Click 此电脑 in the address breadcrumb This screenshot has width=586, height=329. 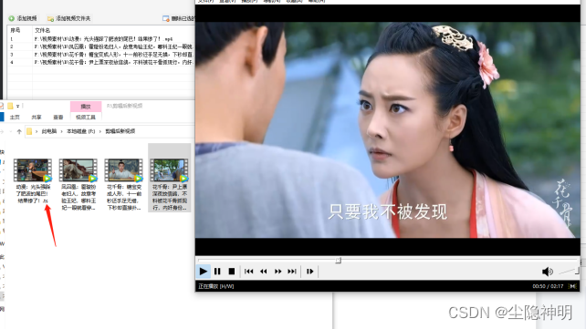(49, 131)
